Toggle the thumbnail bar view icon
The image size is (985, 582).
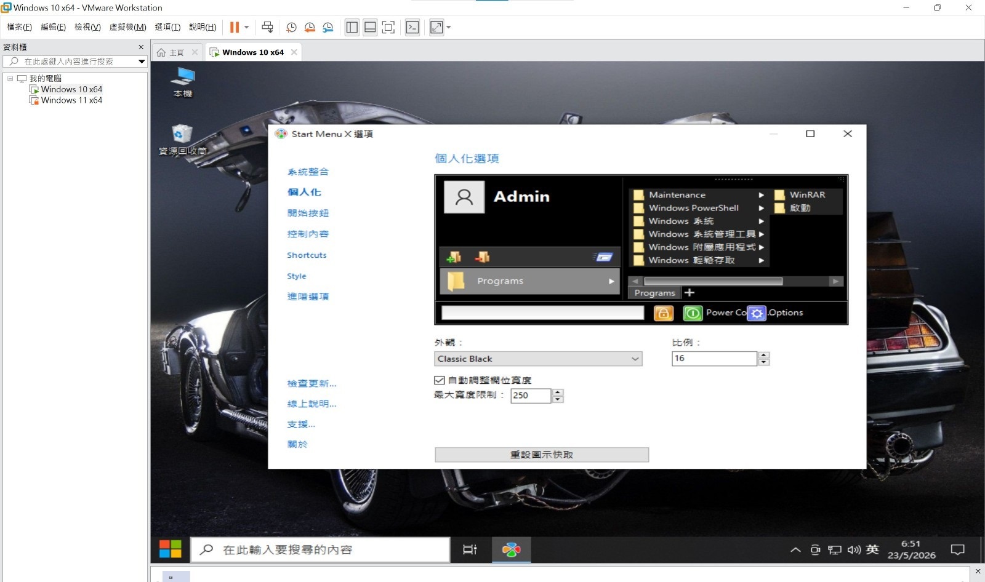pyautogui.click(x=370, y=27)
